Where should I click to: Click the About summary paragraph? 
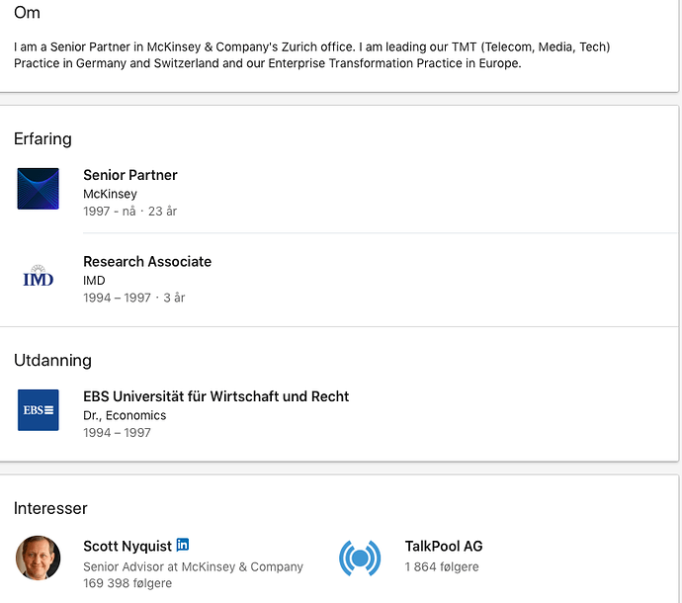click(312, 54)
